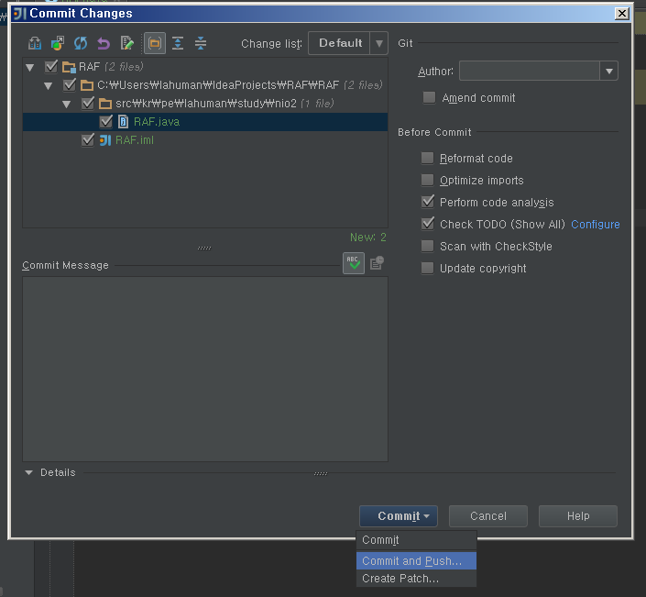The height and width of the screenshot is (597, 646).
Task: Click the RAF.iml module file icon
Action: pyautogui.click(x=105, y=140)
